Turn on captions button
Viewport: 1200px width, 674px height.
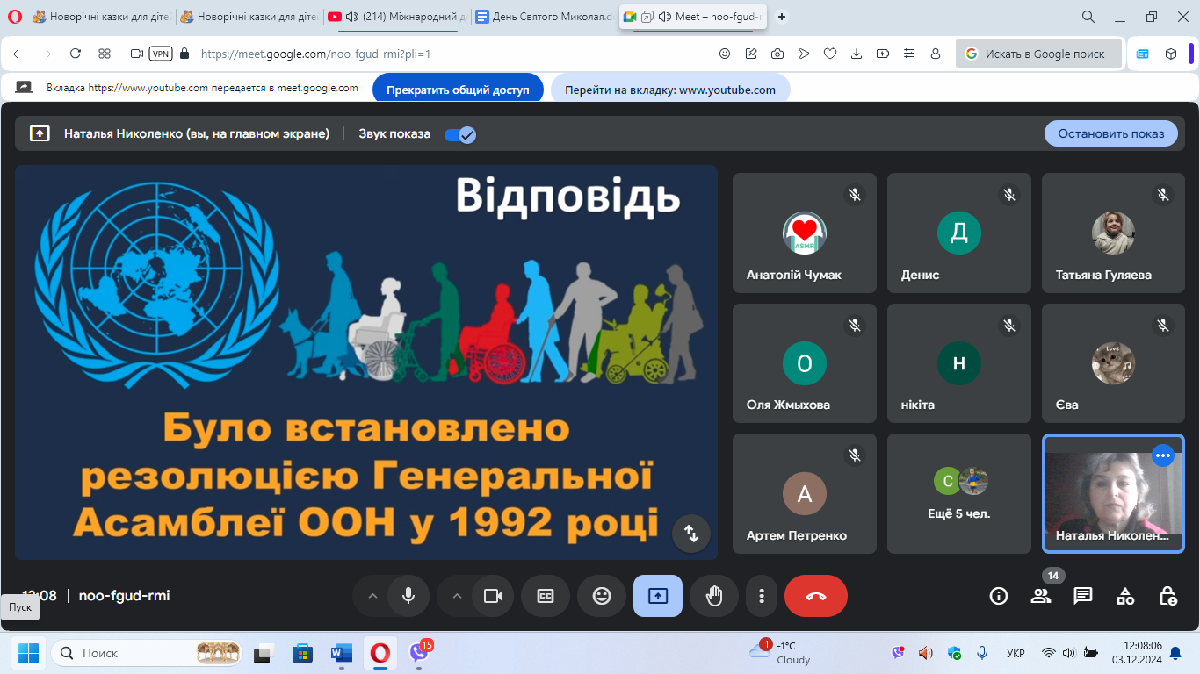coord(546,596)
